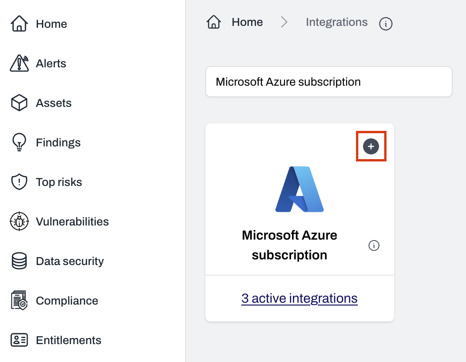Click the integrations search field
Image resolution: width=466 pixels, height=362 pixels.
(x=328, y=82)
